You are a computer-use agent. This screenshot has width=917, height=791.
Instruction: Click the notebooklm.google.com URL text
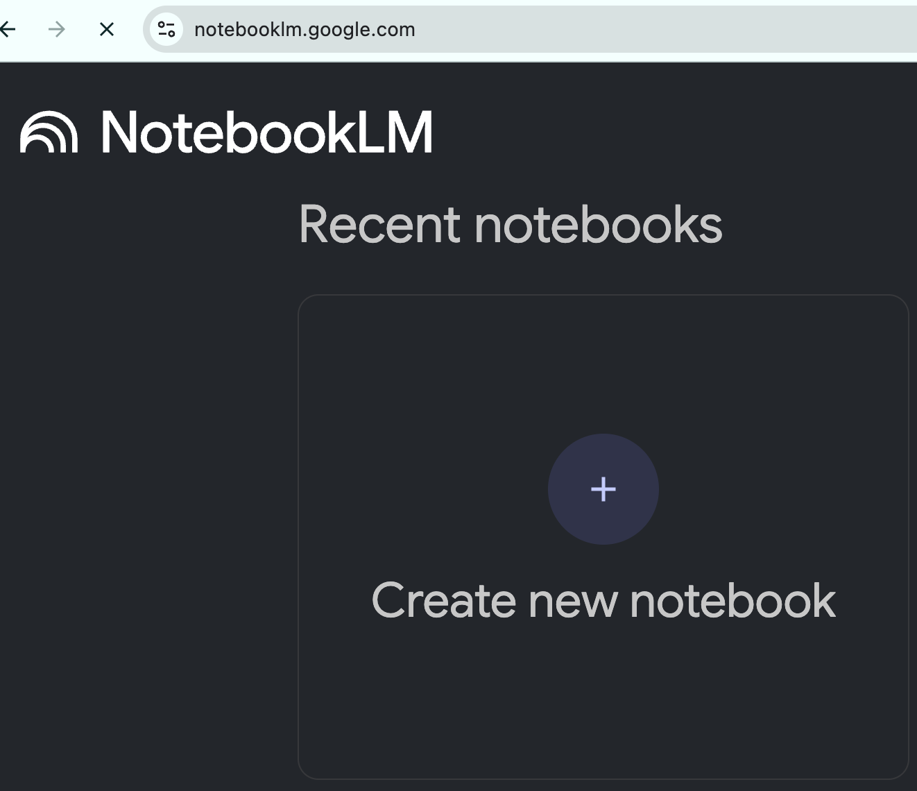(305, 30)
